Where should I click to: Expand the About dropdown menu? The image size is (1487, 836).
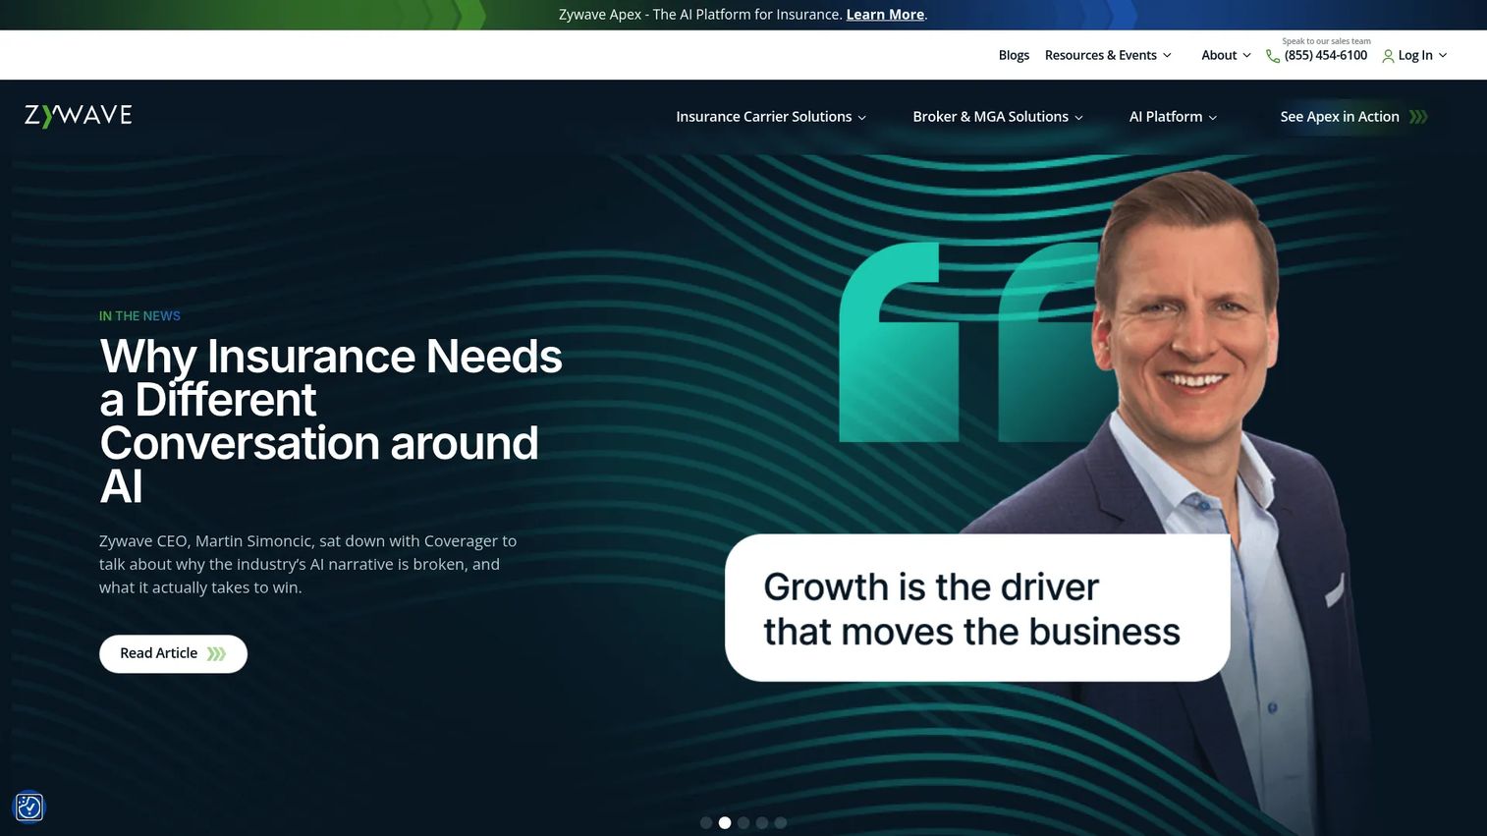point(1226,55)
